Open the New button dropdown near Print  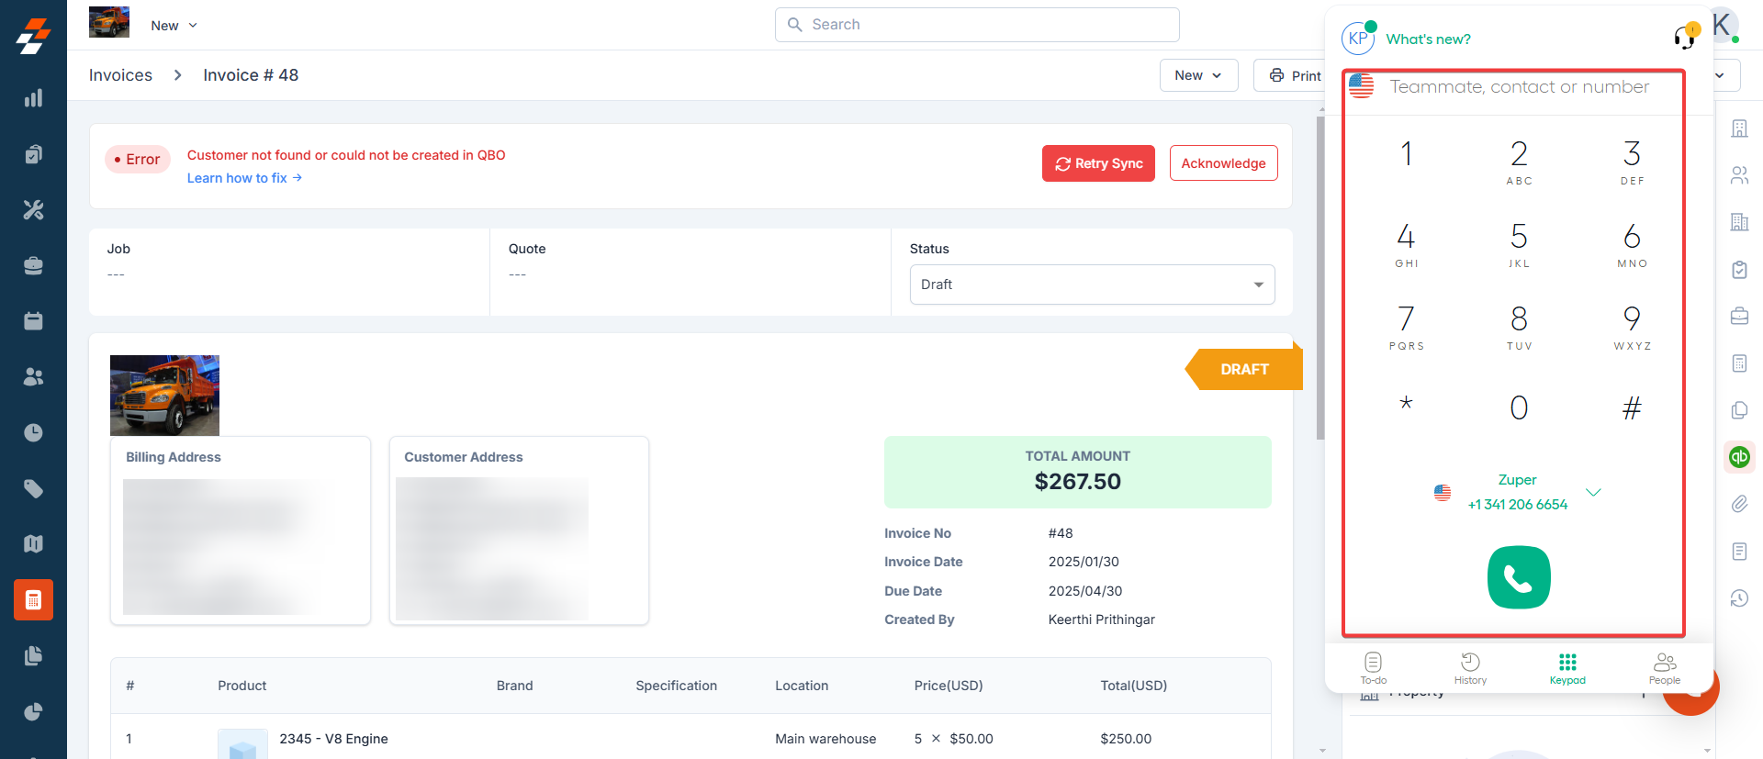(x=1198, y=75)
